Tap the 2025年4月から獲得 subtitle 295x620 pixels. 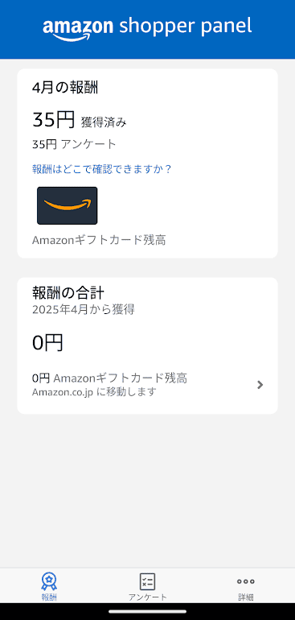[84, 310]
